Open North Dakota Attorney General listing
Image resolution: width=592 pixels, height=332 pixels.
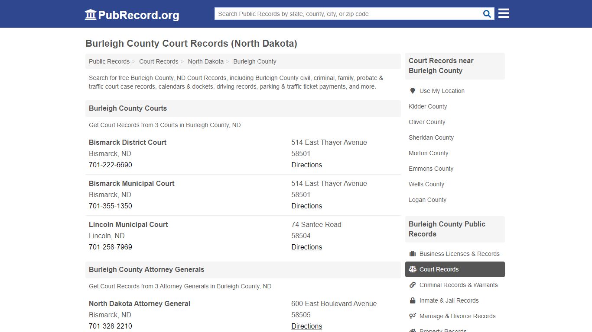click(x=140, y=303)
